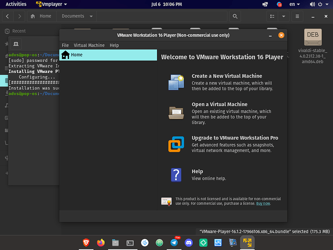Open the Virtual Machine menu
The height and width of the screenshot is (250, 333).
click(89, 45)
